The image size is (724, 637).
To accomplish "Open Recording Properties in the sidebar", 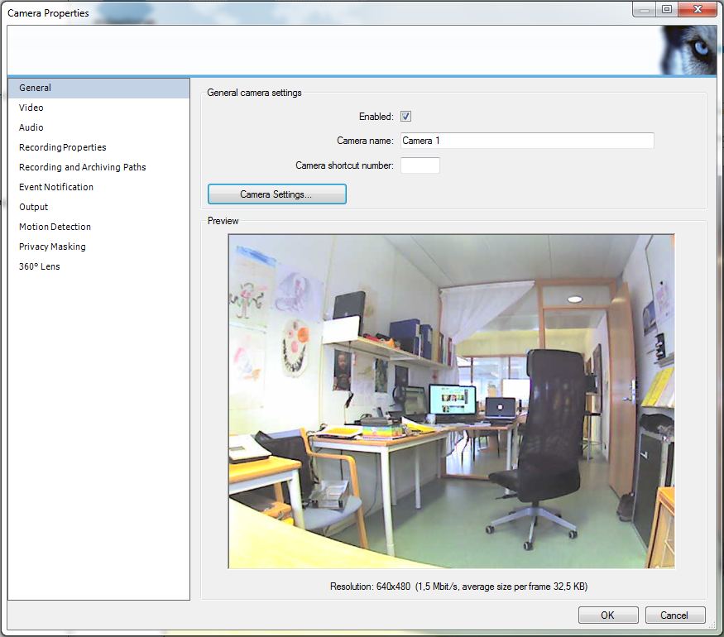I will coord(63,147).
